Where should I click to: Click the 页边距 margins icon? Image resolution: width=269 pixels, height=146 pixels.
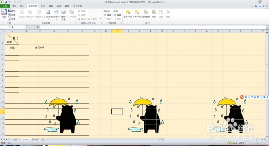22,12
